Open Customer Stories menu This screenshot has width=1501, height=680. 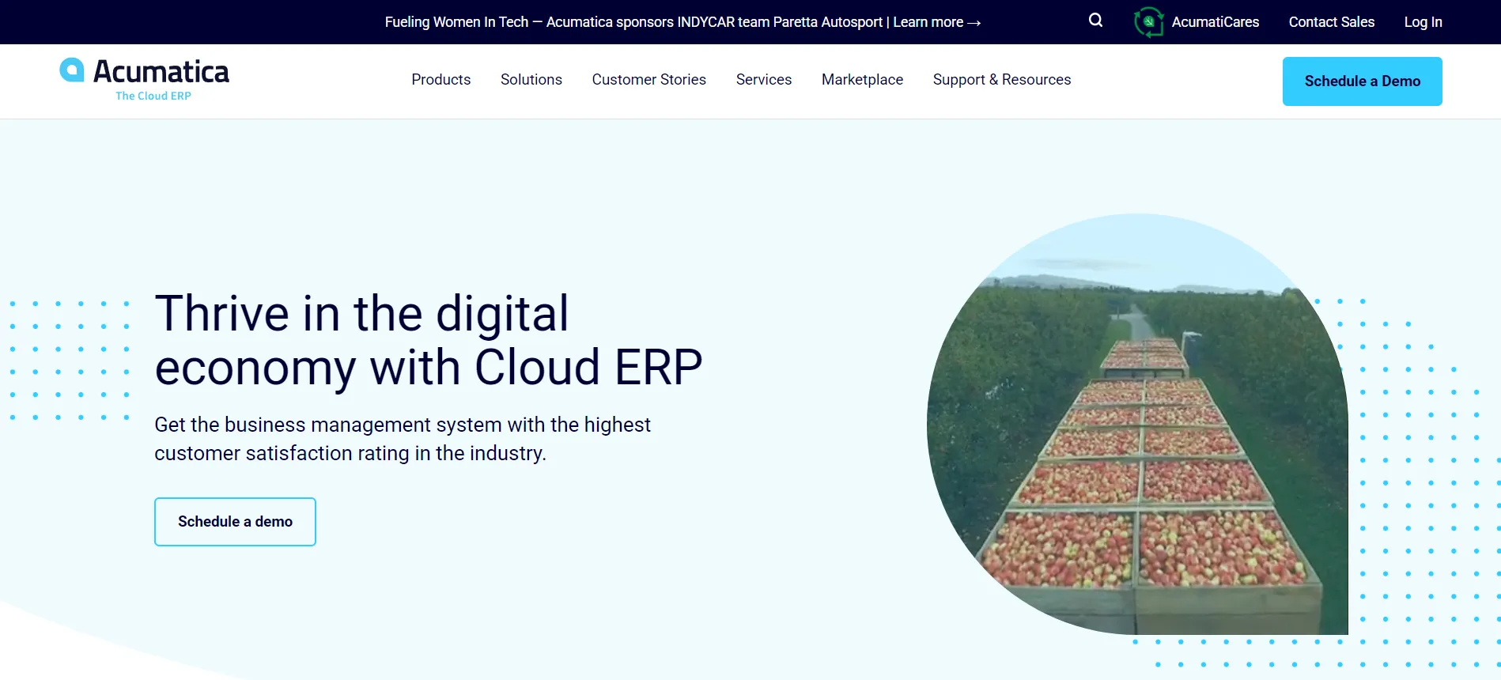pos(648,80)
